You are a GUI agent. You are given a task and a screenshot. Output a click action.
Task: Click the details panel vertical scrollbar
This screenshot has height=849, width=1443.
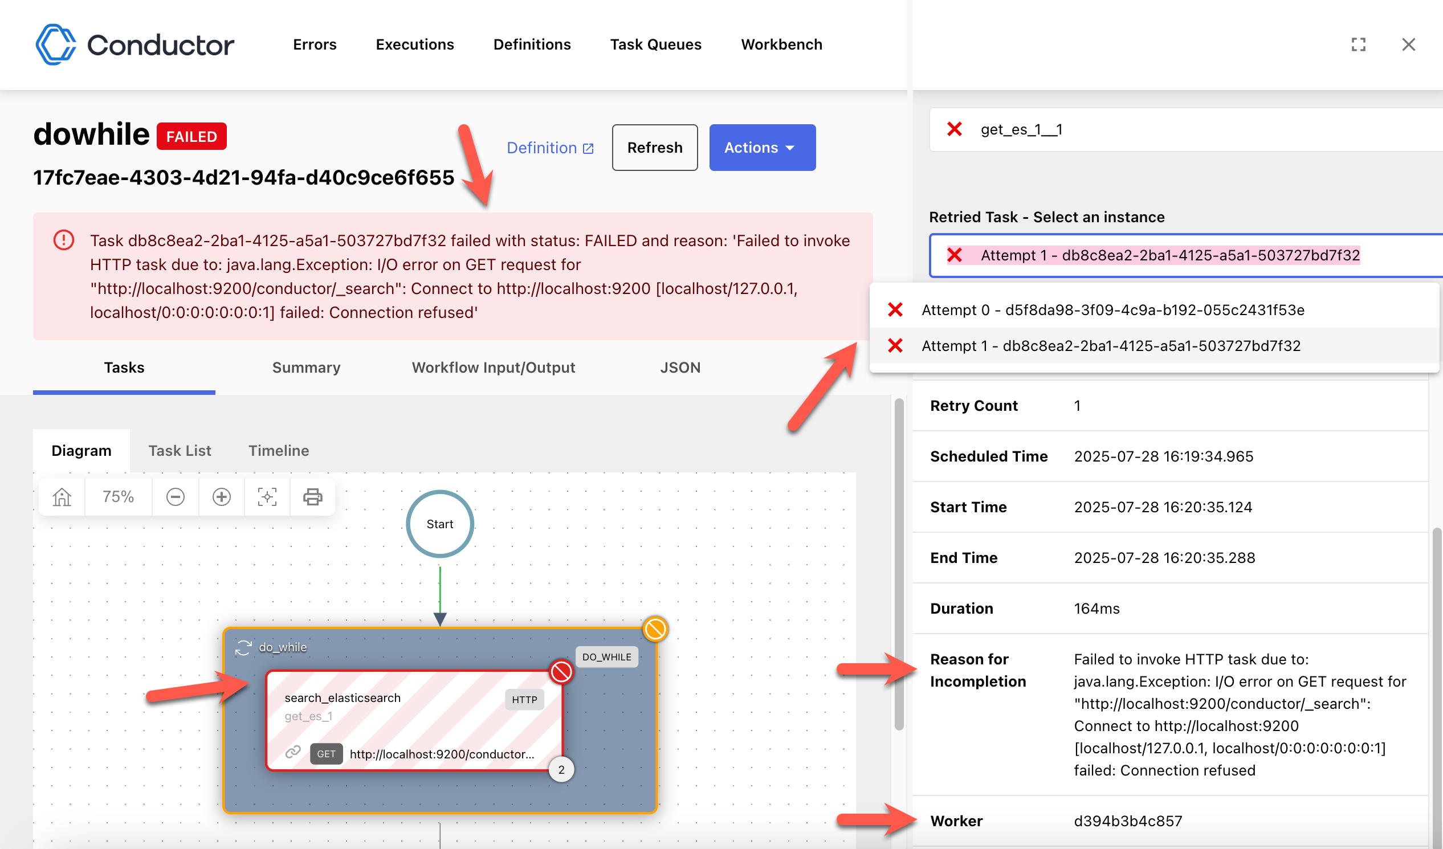click(x=1437, y=687)
